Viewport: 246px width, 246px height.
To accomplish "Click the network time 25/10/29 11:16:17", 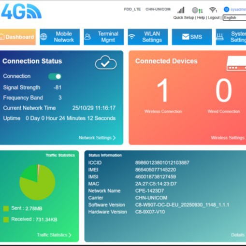I will coord(94,108).
